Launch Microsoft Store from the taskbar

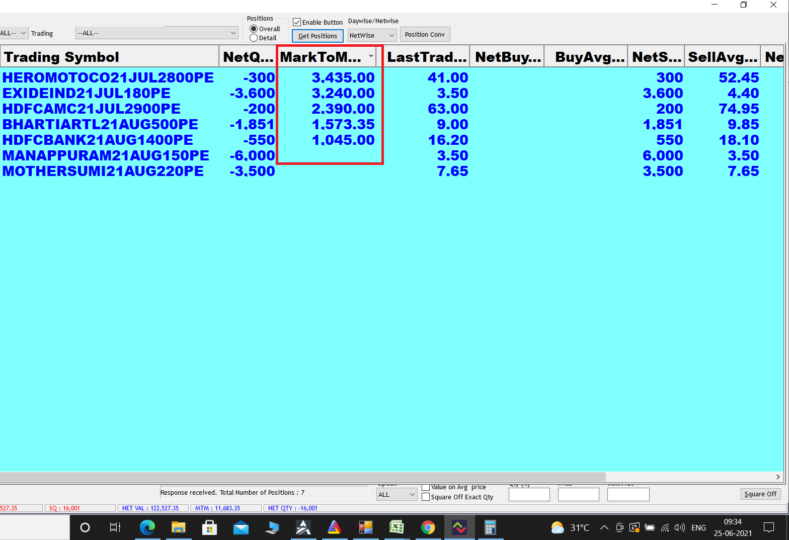click(x=209, y=527)
